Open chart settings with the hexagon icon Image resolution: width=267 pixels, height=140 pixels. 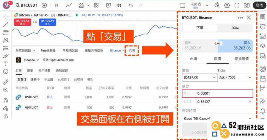(227, 5)
